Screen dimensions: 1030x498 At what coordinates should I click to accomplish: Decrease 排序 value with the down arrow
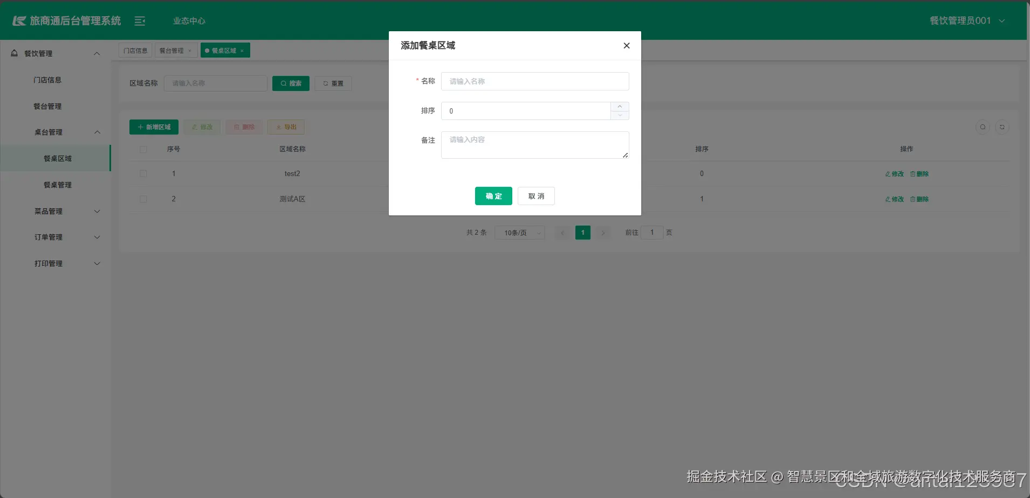pyautogui.click(x=620, y=115)
